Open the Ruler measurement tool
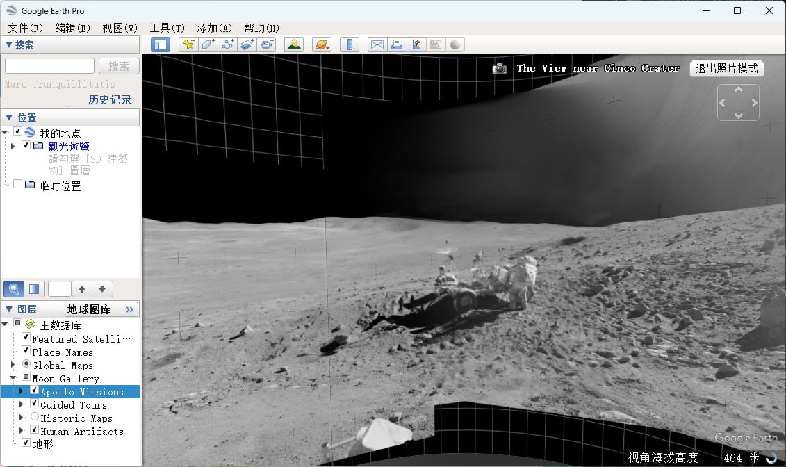This screenshot has width=786, height=467. pos(350,44)
